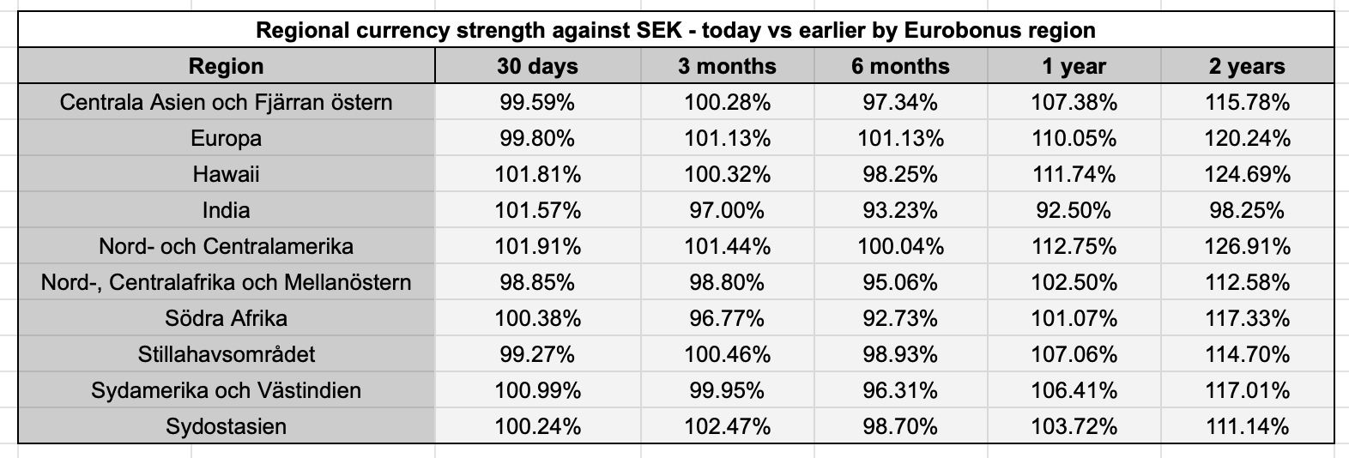
Task: Click Centrala Asien's 30 days value 99.59%
Action: [x=537, y=103]
